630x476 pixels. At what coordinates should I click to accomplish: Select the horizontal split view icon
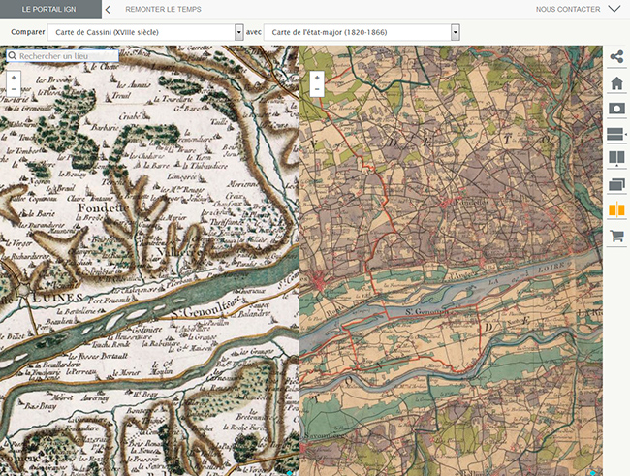616,134
